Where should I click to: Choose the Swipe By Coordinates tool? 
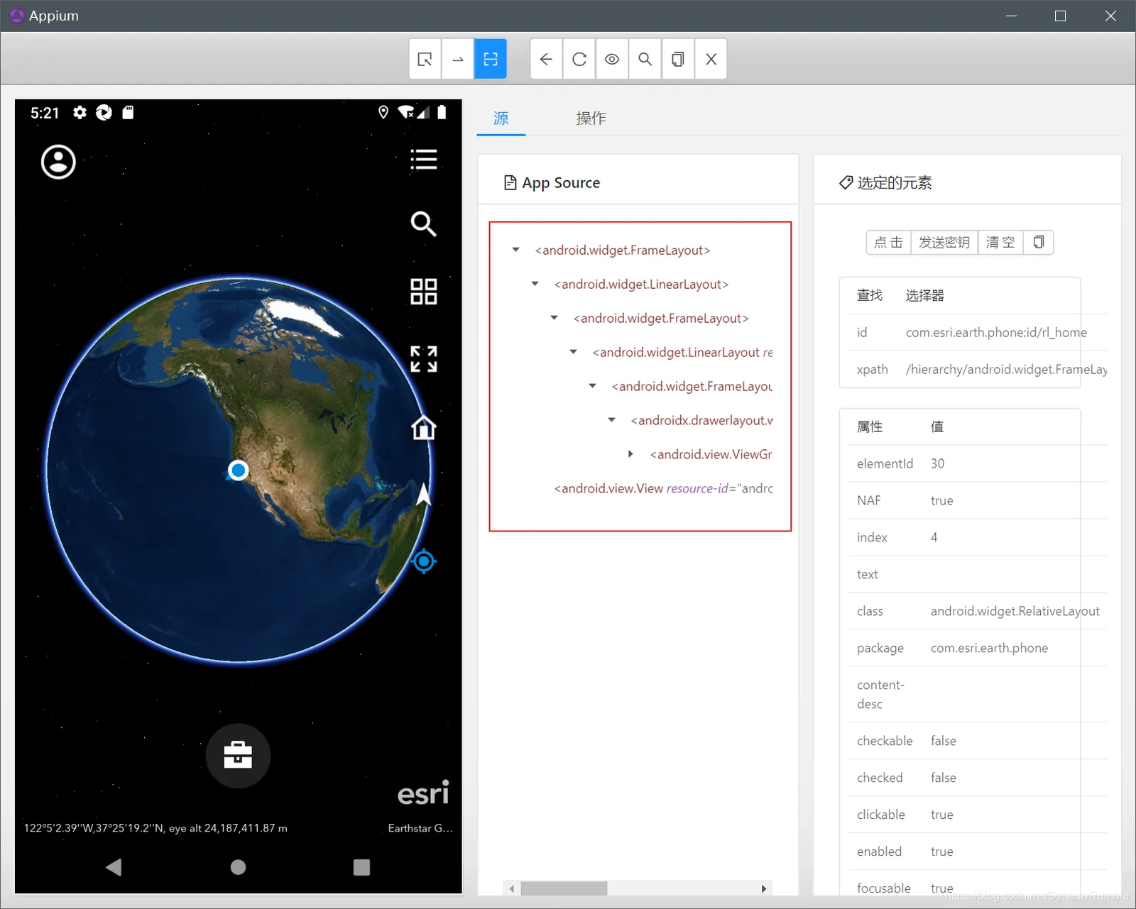coord(458,59)
